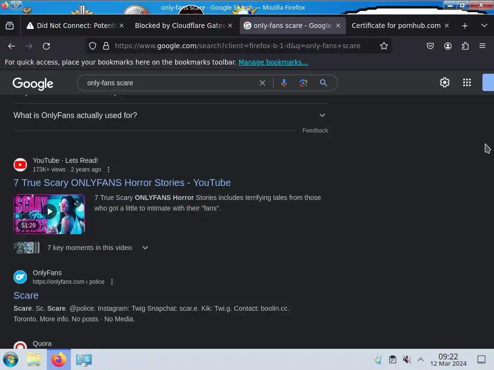
Task: Go forward to the next page
Action: click(29, 46)
